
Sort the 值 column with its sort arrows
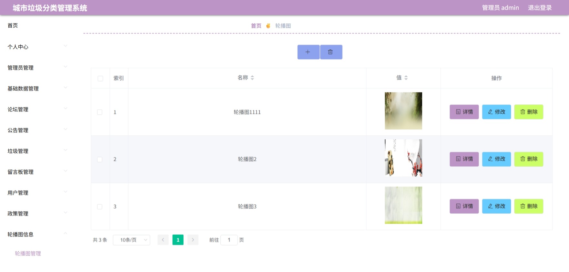(406, 78)
